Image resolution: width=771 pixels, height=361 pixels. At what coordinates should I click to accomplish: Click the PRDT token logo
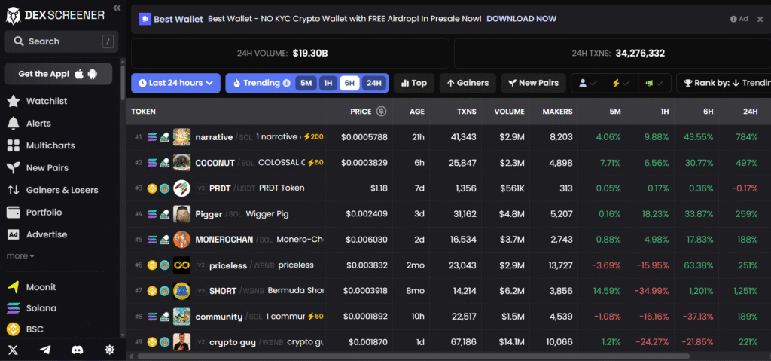181,188
